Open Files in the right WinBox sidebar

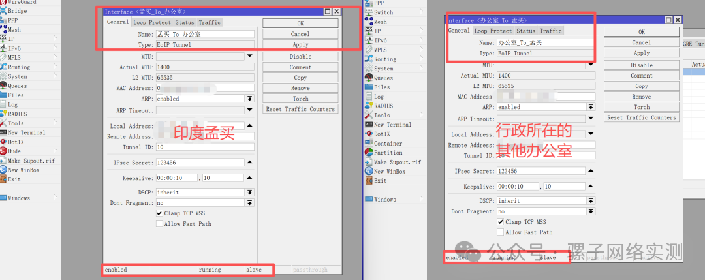click(x=382, y=87)
